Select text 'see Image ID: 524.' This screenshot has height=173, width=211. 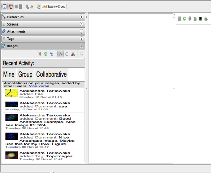(26, 125)
